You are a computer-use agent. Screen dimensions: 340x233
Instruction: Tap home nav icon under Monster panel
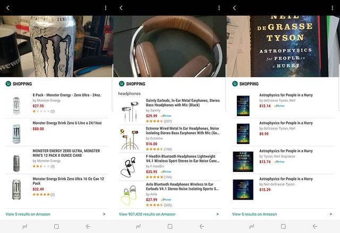pos(56,227)
